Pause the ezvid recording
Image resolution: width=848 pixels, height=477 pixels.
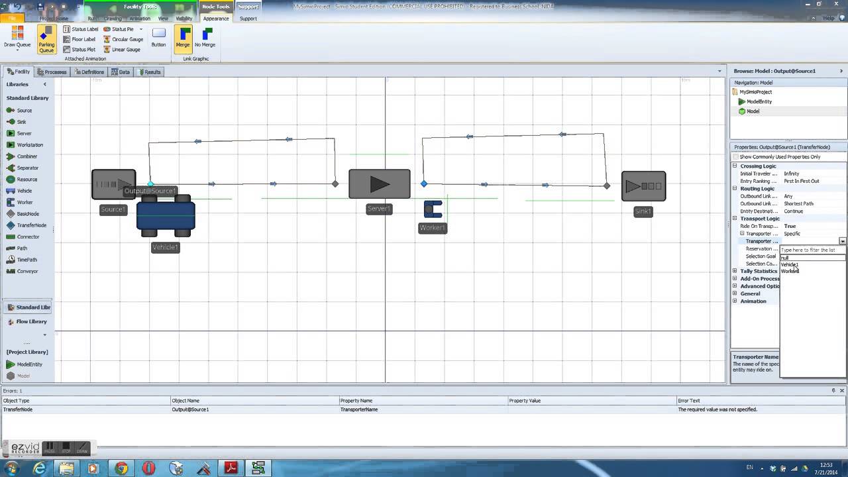tap(49, 448)
